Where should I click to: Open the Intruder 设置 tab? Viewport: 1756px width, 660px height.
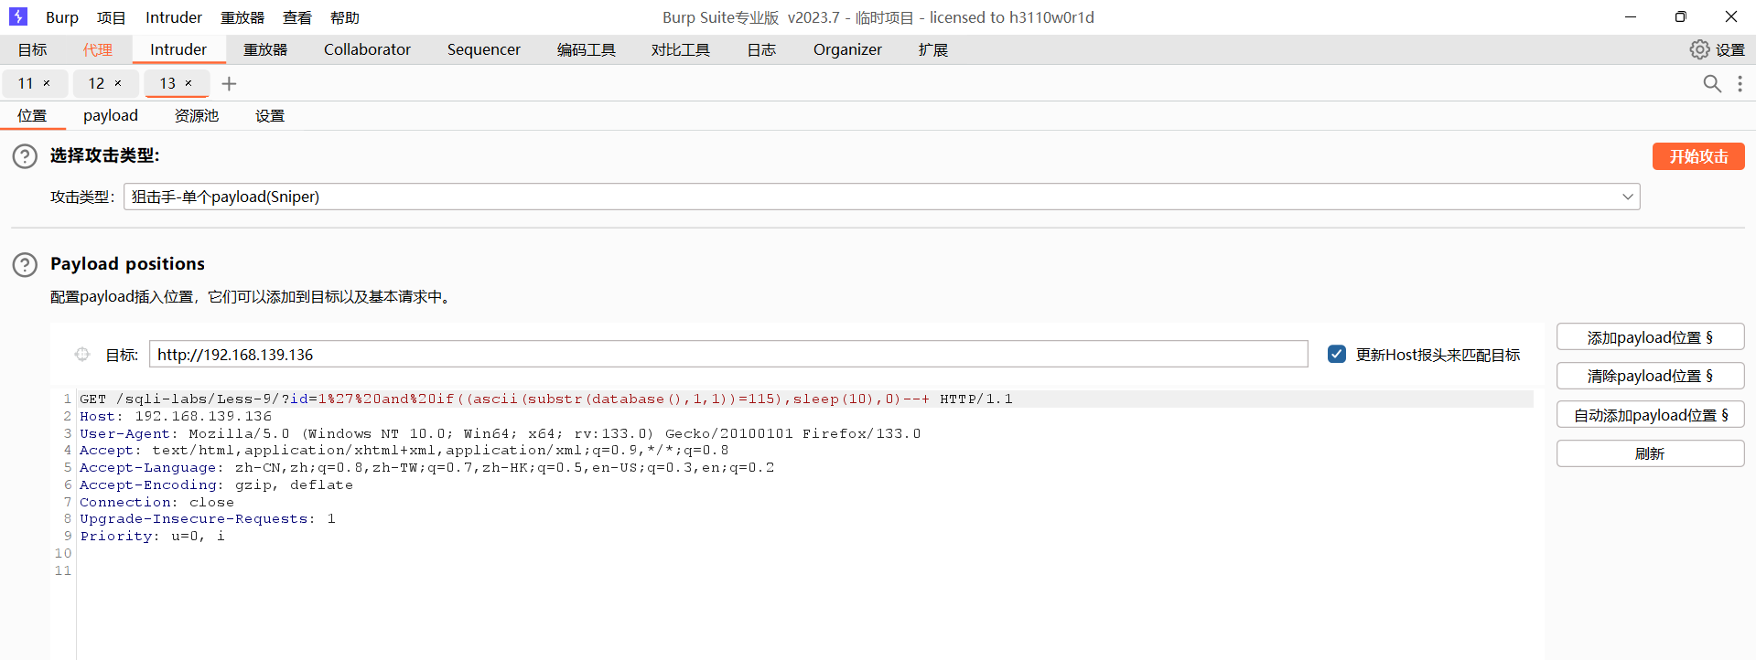(270, 115)
